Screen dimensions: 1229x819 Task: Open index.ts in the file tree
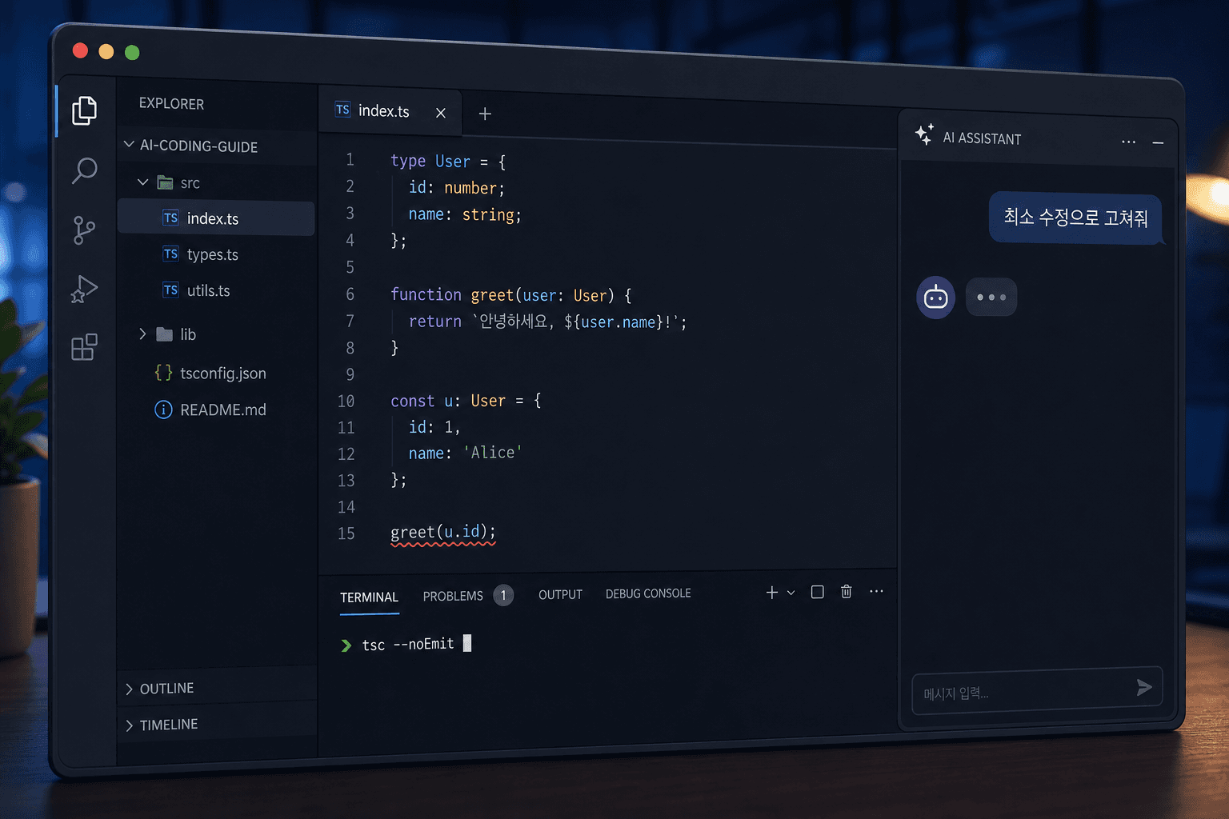216,218
